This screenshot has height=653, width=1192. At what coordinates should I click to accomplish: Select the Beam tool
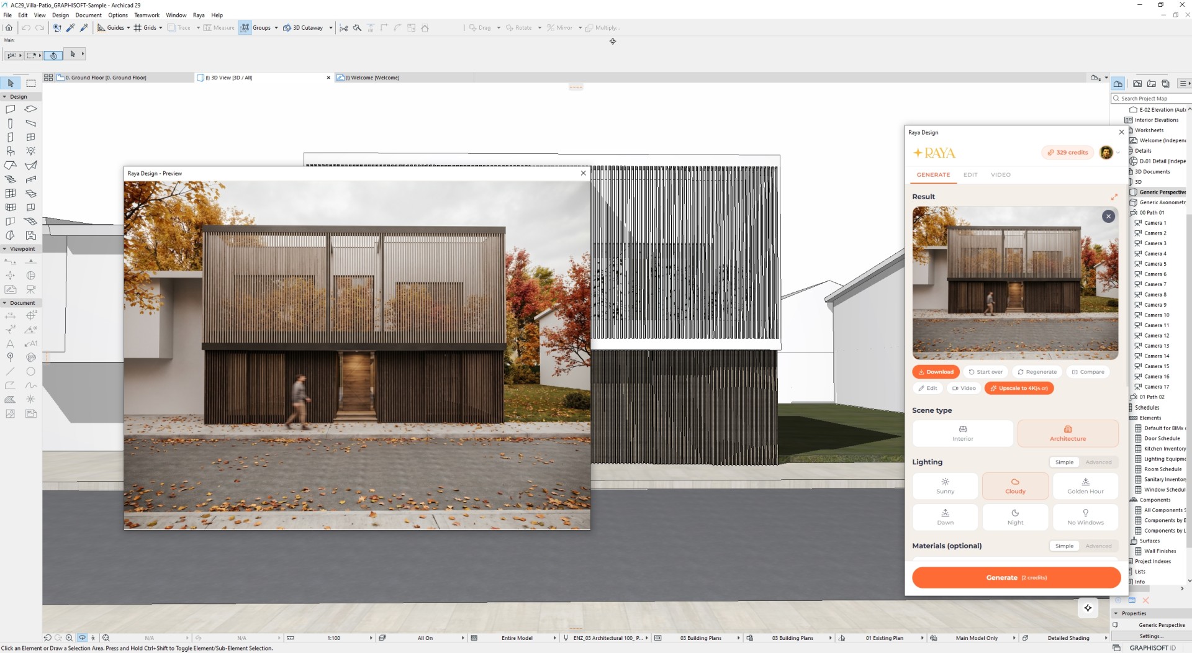pyautogui.click(x=31, y=123)
